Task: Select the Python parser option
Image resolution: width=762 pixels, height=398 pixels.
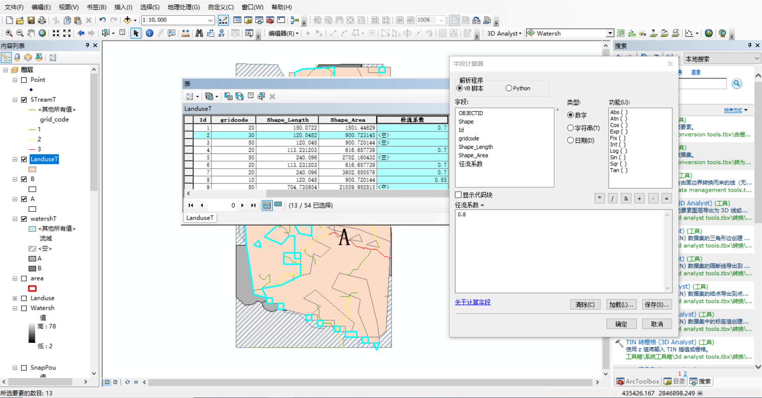Action: click(509, 88)
